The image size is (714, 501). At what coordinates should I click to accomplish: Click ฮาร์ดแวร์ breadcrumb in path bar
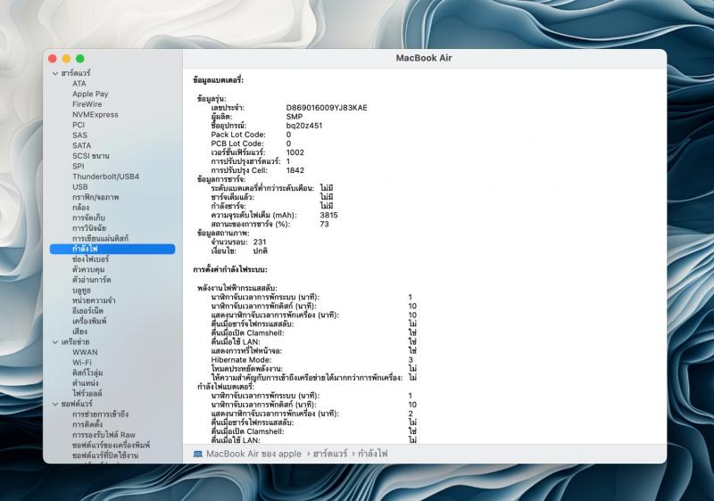[x=330, y=454]
